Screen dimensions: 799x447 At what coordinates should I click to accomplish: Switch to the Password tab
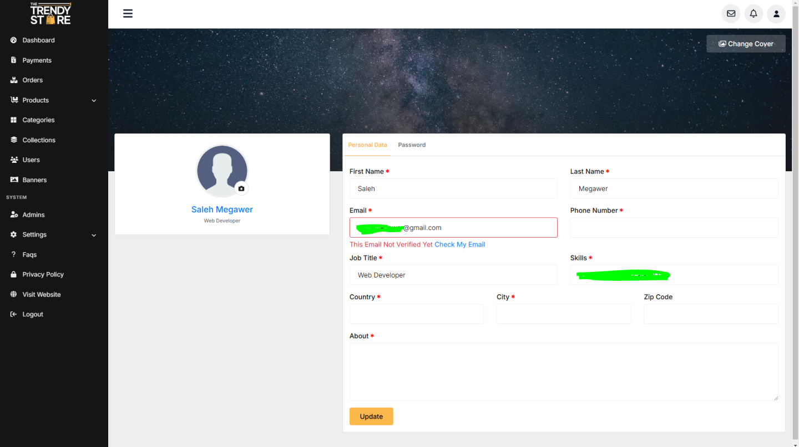(412, 145)
